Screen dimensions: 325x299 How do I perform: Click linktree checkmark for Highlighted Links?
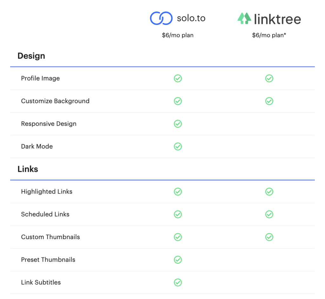(269, 192)
